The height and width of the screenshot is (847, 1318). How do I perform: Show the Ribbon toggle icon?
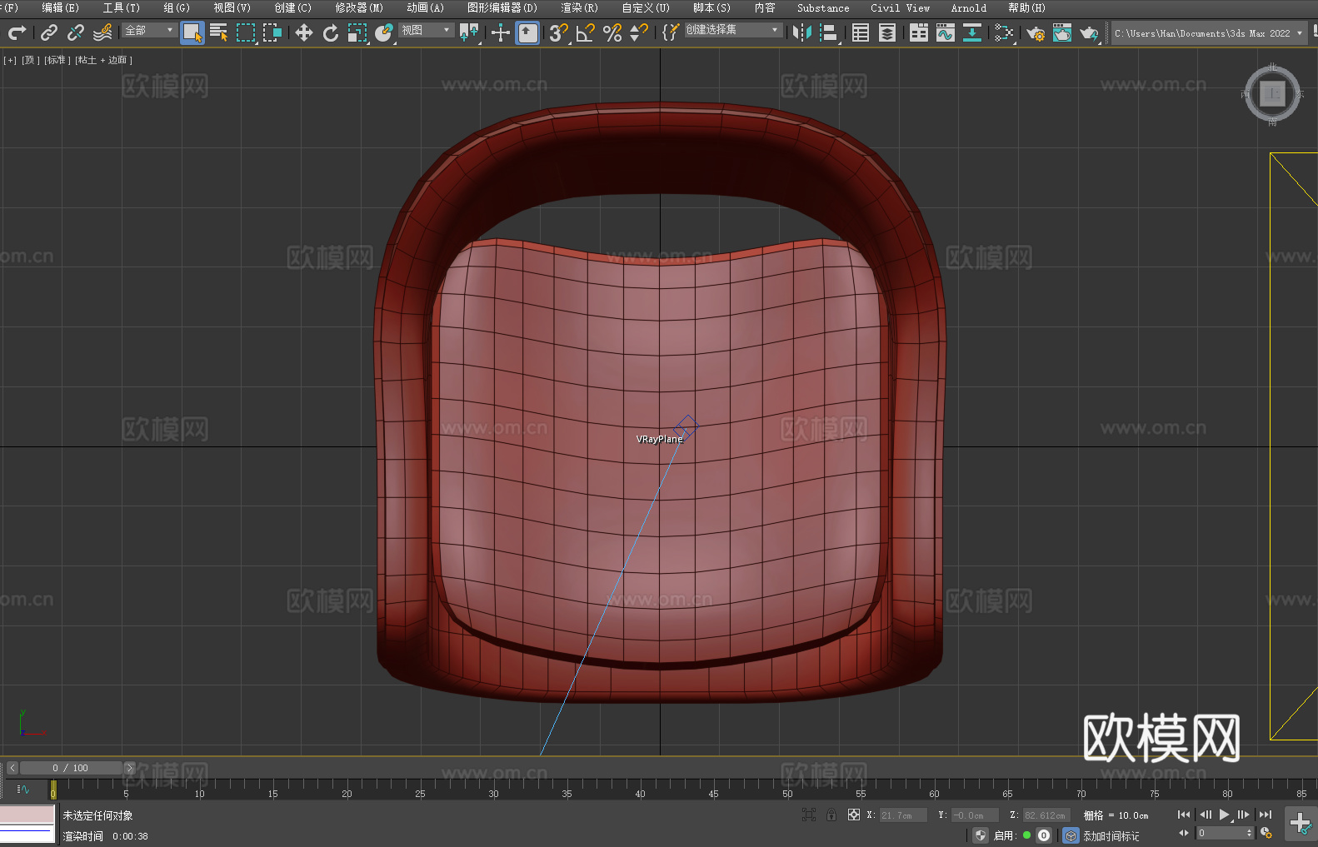919,32
